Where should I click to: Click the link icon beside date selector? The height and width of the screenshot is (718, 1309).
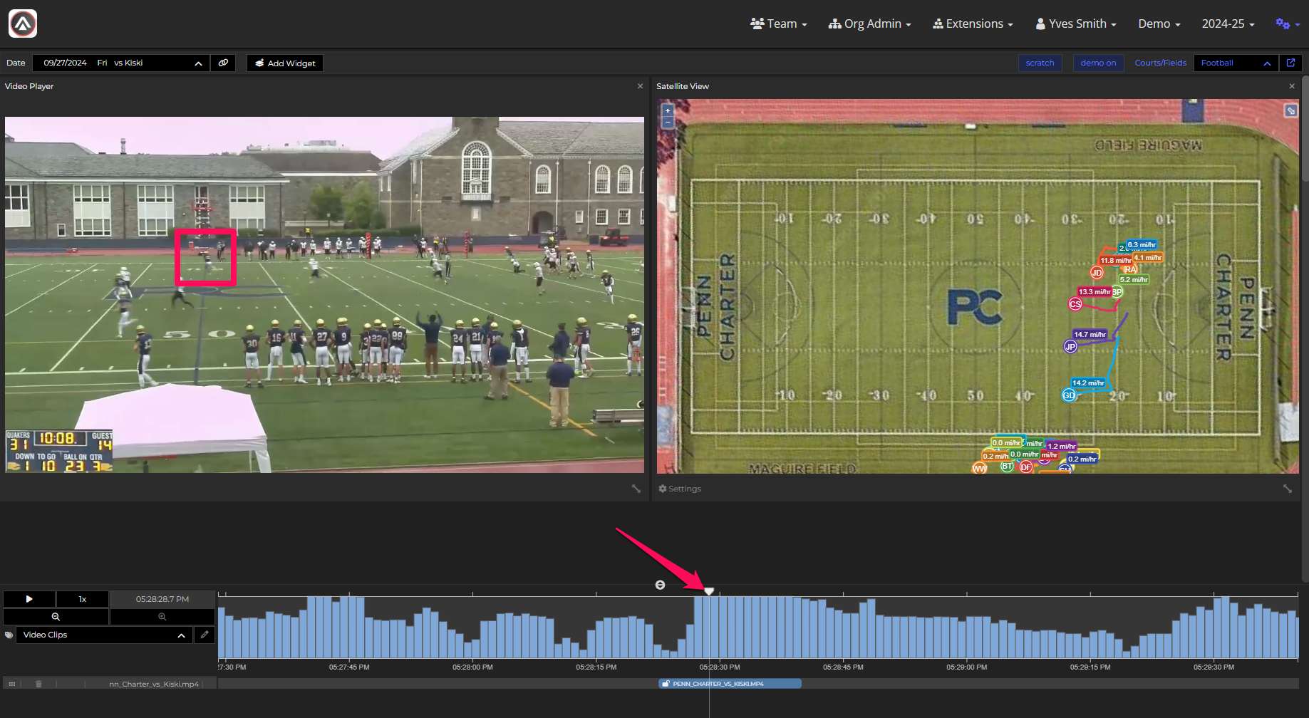(223, 63)
